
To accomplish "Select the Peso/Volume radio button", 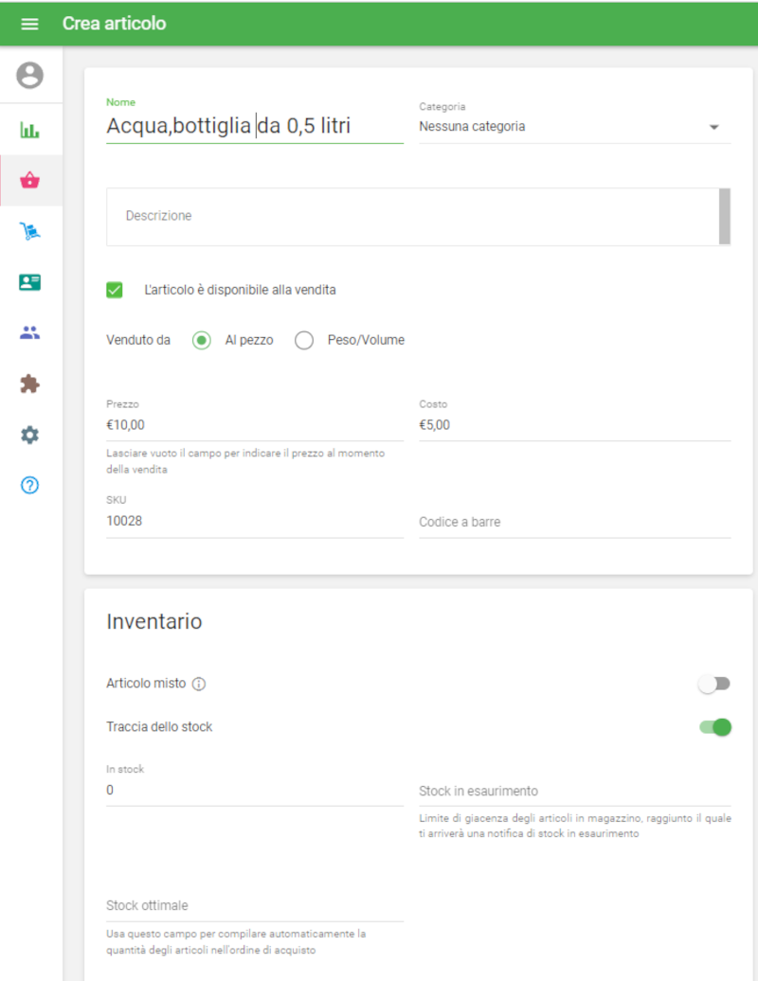I will coord(304,341).
